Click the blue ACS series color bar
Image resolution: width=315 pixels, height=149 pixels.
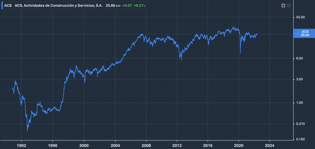[x=2, y=6]
